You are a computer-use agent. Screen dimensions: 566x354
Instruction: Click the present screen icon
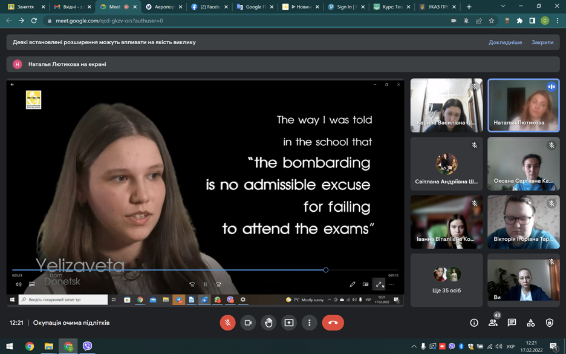click(x=289, y=323)
